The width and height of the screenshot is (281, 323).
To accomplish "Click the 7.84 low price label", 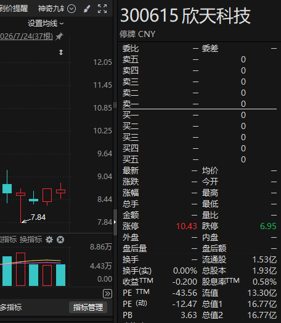I will [x=38, y=217].
